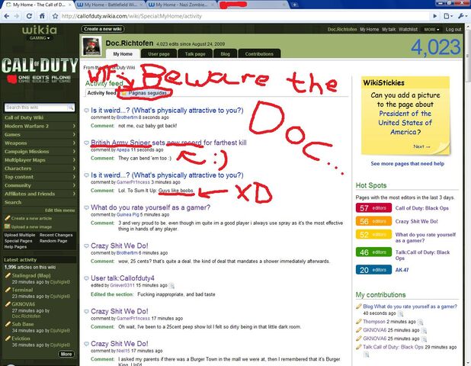471x366 pixels.
Task: Click comment bubble icon beside British Army Sniper
Action: 87,143
